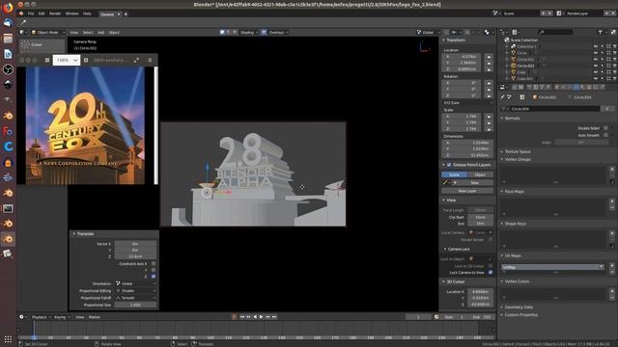
Task: Open the Help menu
Action: click(87, 13)
